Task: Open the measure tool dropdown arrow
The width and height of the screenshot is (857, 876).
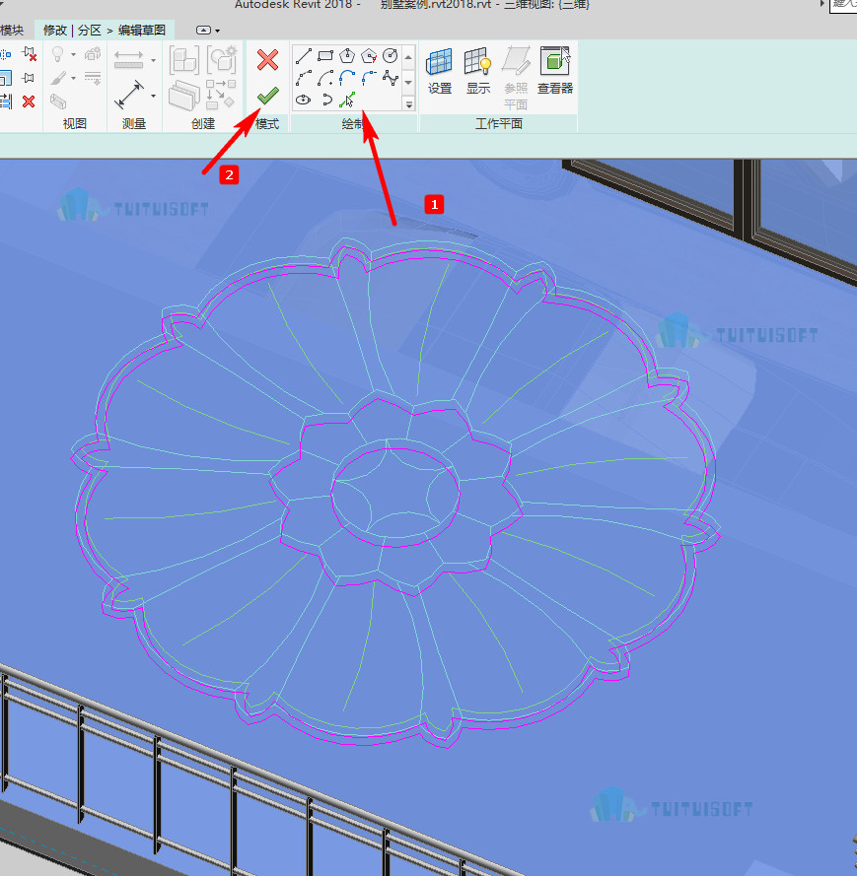Action: pos(153,60)
